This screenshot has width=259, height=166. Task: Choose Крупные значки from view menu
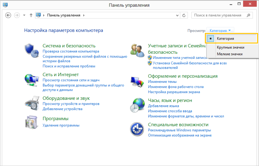(231, 47)
